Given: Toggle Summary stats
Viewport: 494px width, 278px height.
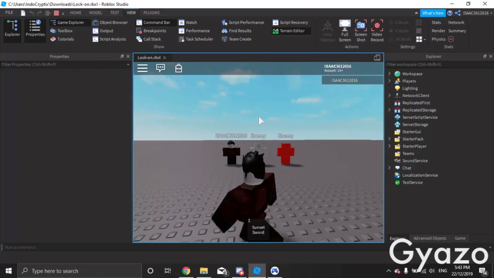Looking at the screenshot, I should tap(457, 31).
